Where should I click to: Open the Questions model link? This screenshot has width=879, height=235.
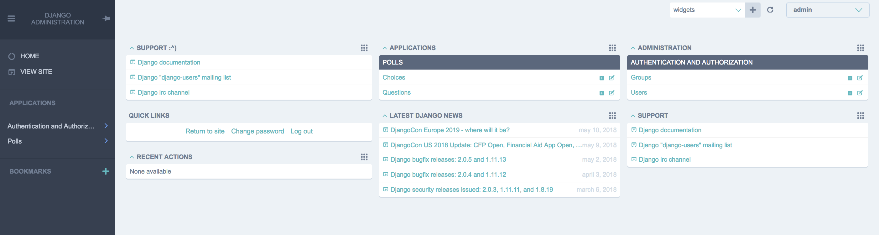coord(397,92)
